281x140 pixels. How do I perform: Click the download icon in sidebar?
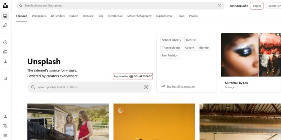(x=5, y=61)
